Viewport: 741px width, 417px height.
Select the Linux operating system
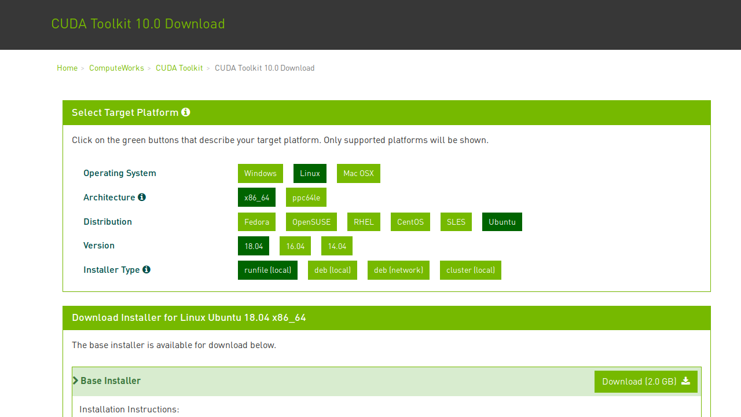tap(310, 174)
